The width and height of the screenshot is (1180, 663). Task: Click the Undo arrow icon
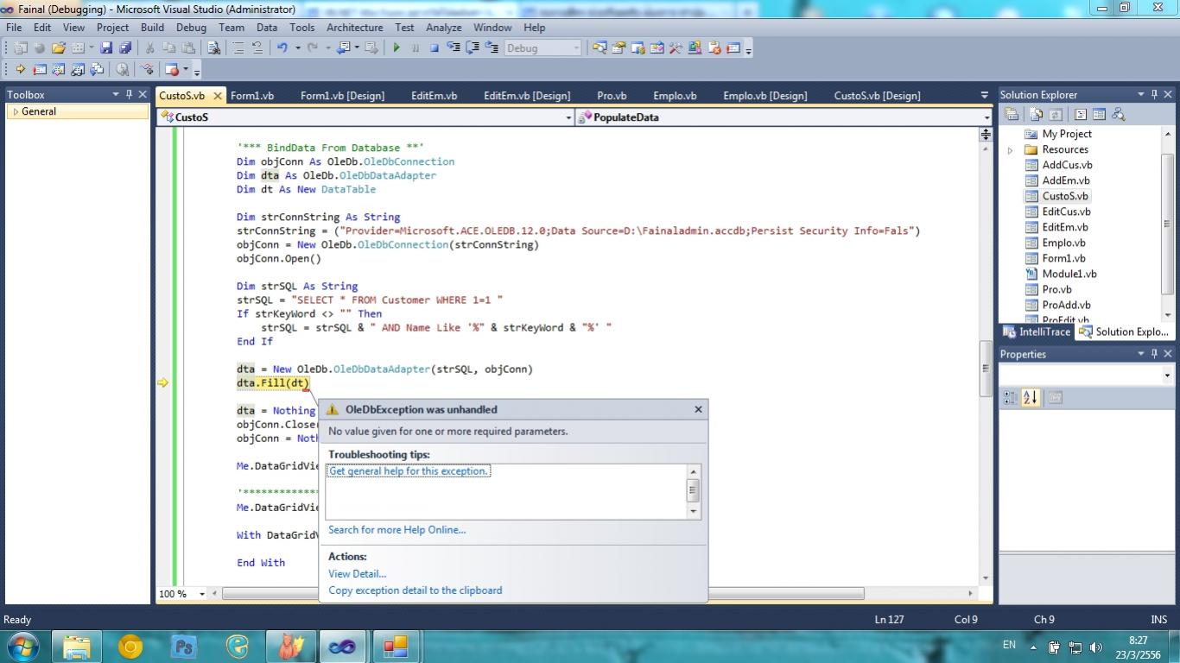282,48
